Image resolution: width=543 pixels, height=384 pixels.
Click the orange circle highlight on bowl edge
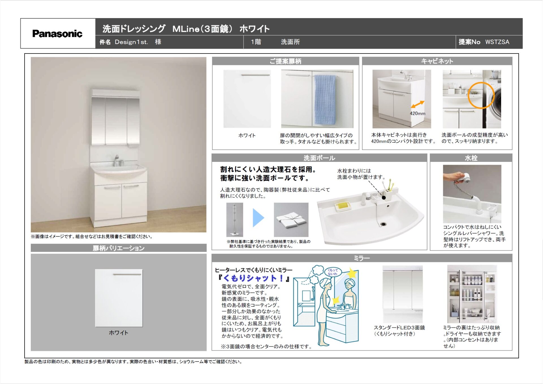(x=481, y=95)
